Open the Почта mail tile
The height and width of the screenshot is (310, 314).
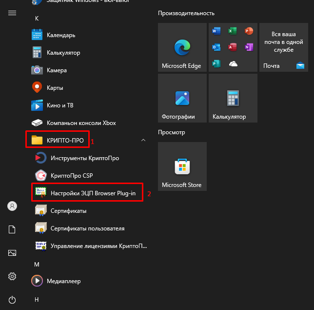pos(284,47)
